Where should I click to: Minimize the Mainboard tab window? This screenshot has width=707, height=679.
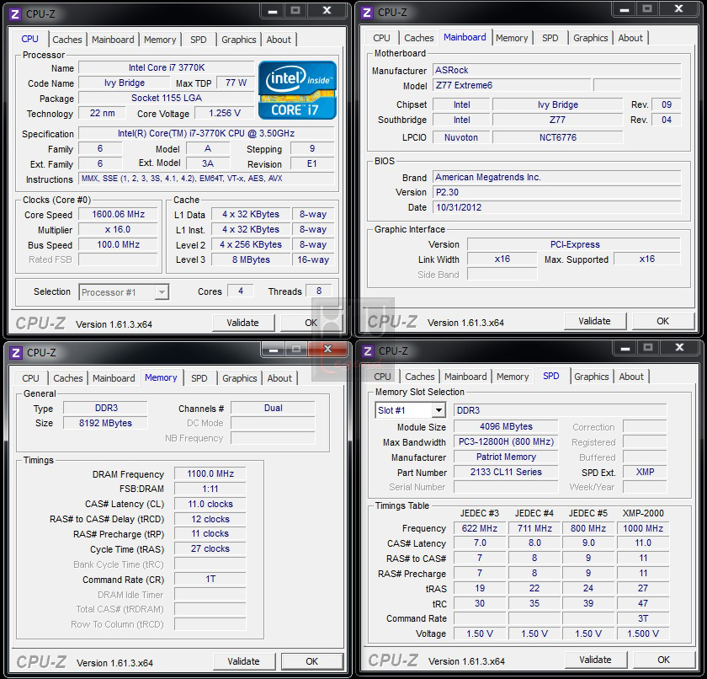coord(625,9)
